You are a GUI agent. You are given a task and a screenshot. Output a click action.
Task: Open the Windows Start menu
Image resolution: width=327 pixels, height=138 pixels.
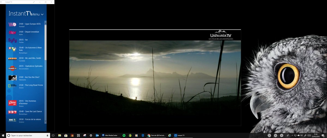pos(3,135)
